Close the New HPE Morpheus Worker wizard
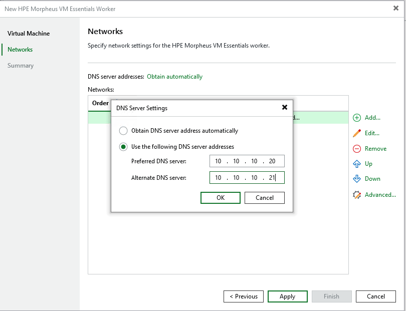This screenshot has height=311, width=406. (x=396, y=8)
